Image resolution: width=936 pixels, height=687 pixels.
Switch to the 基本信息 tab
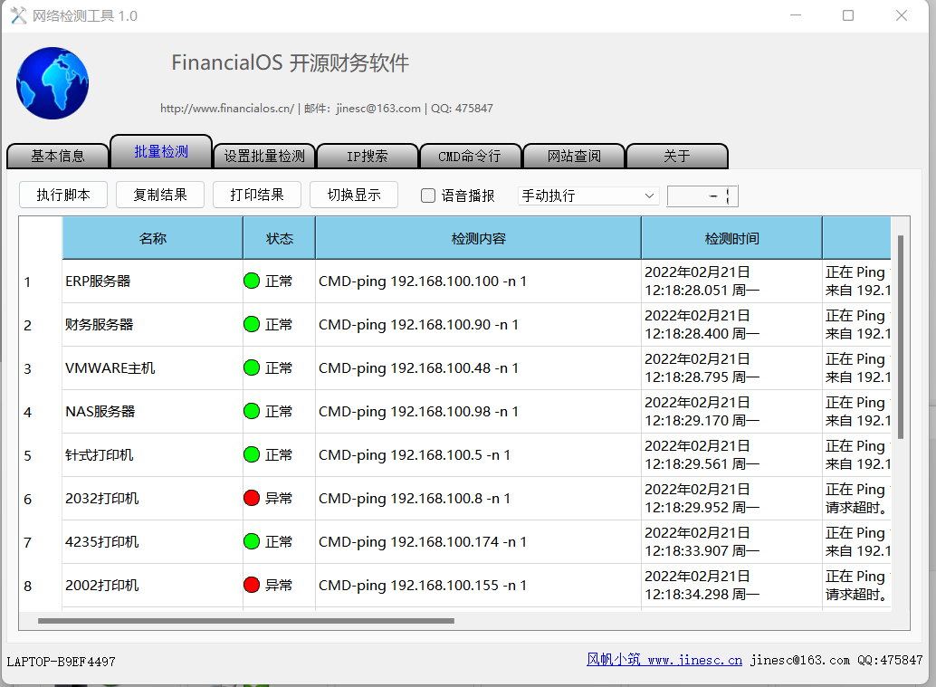[x=58, y=156]
